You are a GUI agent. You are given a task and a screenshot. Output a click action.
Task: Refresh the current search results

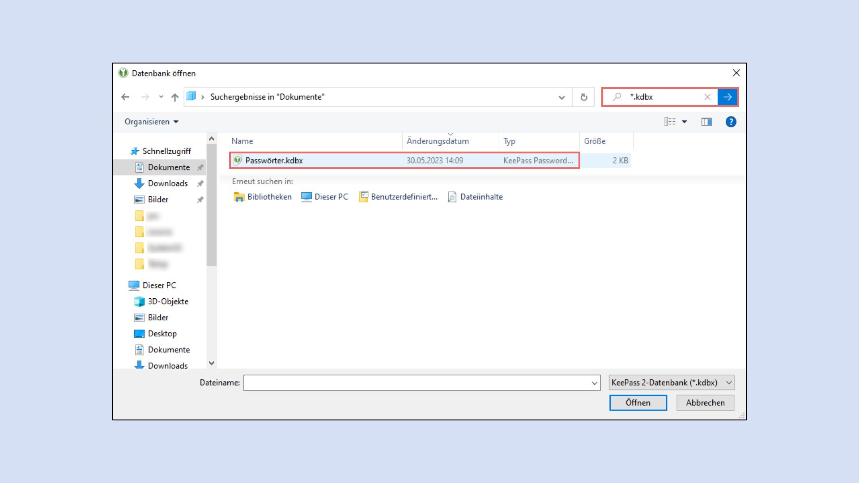coord(583,97)
